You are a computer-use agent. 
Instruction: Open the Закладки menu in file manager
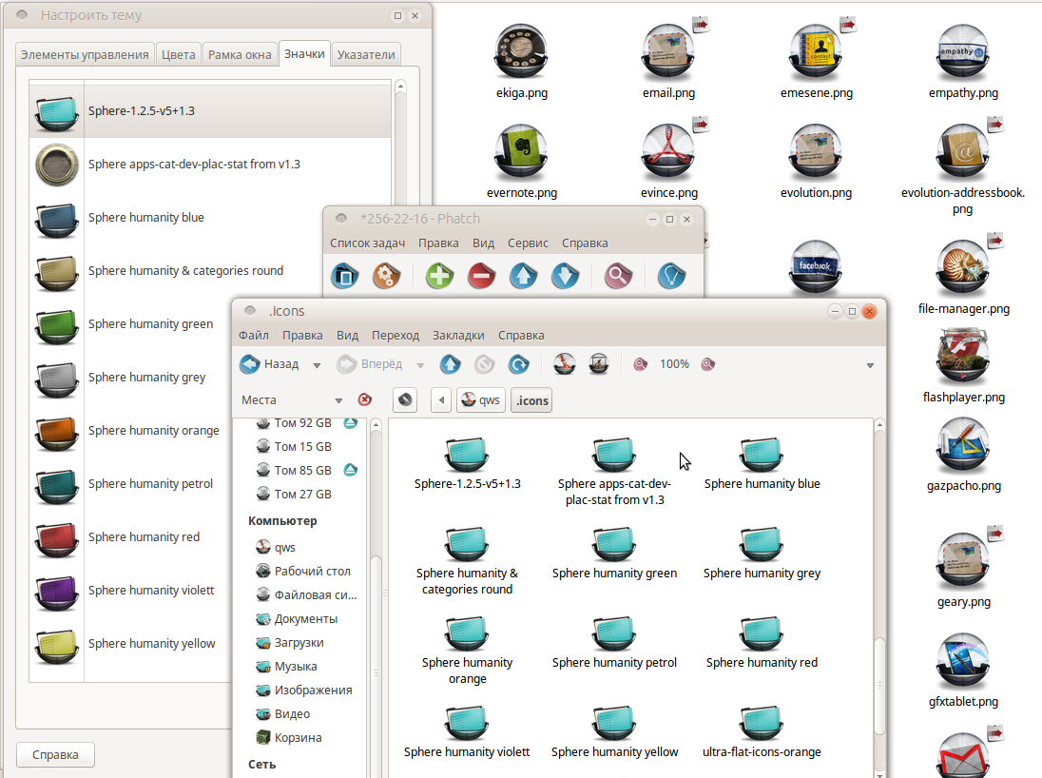[x=458, y=335]
